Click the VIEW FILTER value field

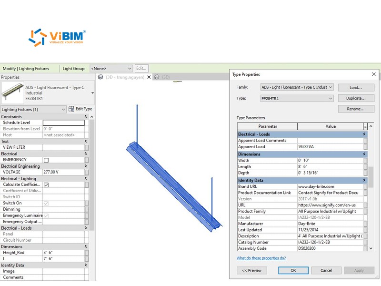pos(64,147)
